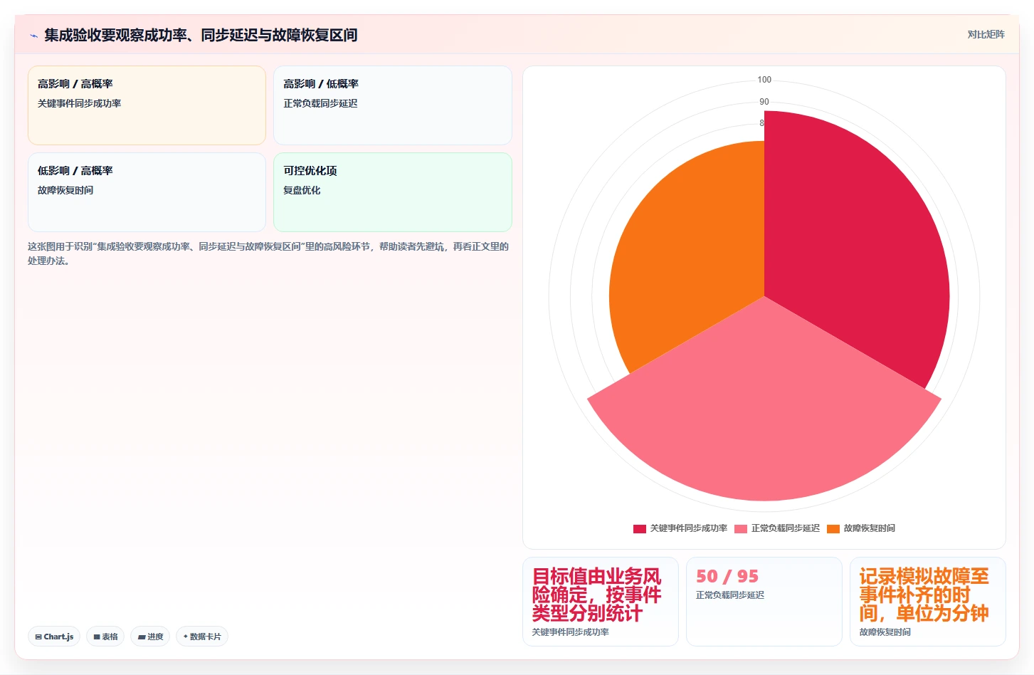Click the 正常负载同步延迟 caption under 50 / 95
This screenshot has width=1034, height=675.
(x=730, y=595)
